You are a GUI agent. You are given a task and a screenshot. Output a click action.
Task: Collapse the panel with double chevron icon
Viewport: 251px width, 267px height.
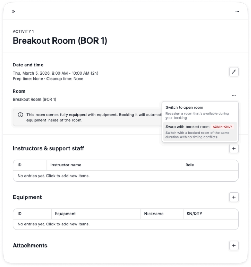(13, 11)
